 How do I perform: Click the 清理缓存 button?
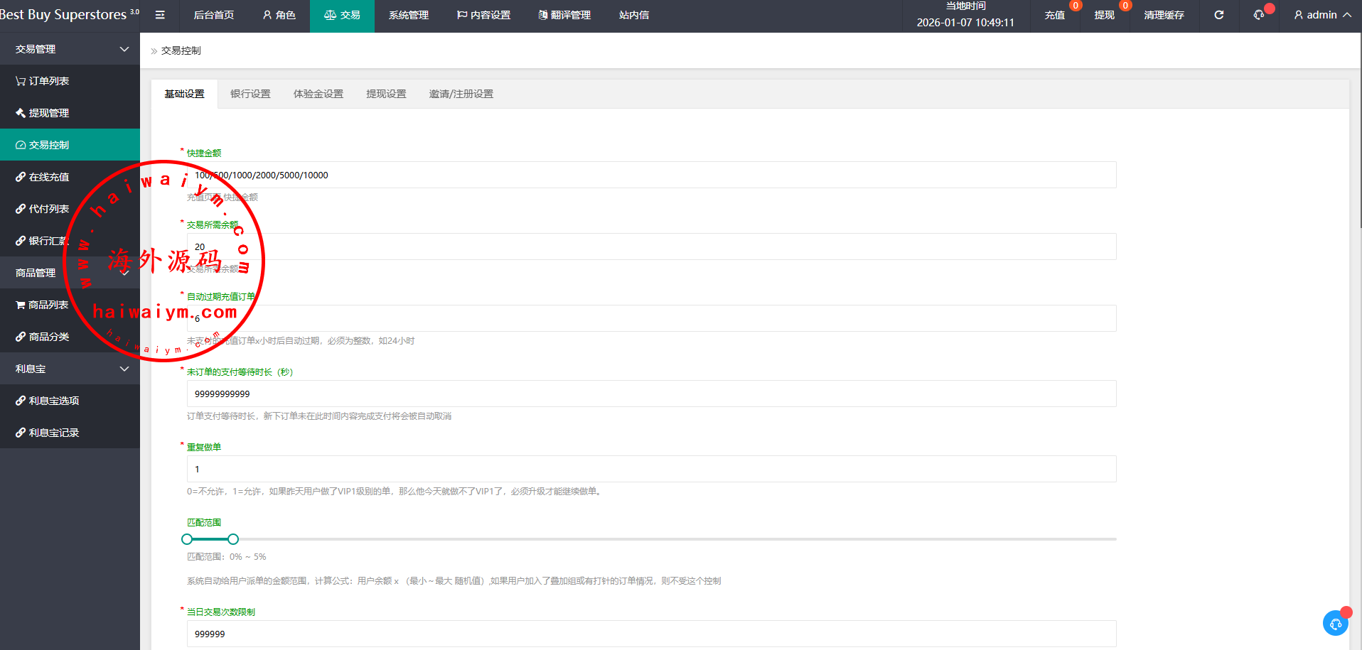1164,15
